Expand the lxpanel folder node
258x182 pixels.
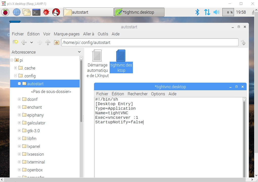click(19, 146)
